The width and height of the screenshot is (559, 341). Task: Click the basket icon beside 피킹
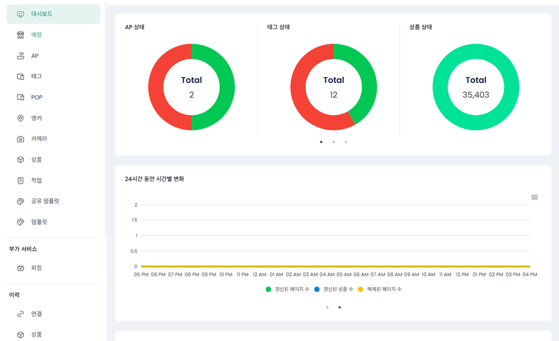click(x=21, y=268)
